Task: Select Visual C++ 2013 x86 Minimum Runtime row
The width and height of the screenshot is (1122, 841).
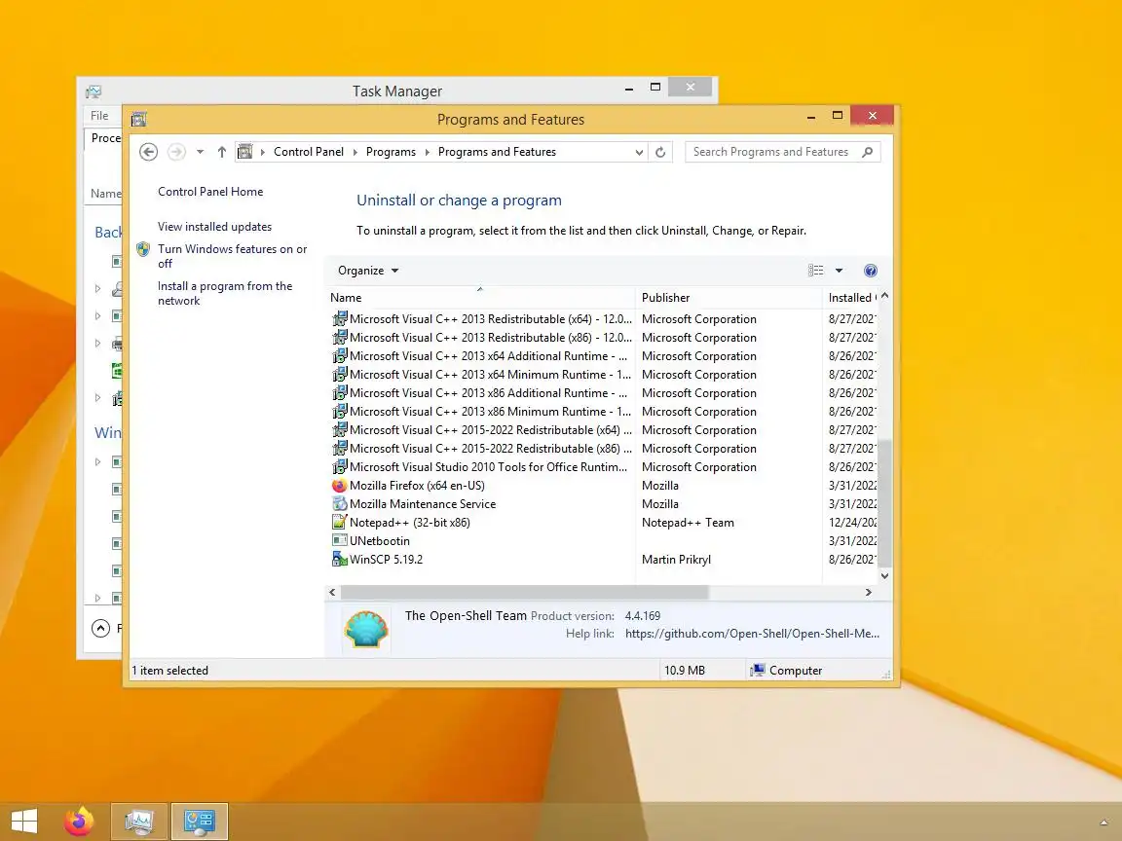Action: (x=603, y=412)
